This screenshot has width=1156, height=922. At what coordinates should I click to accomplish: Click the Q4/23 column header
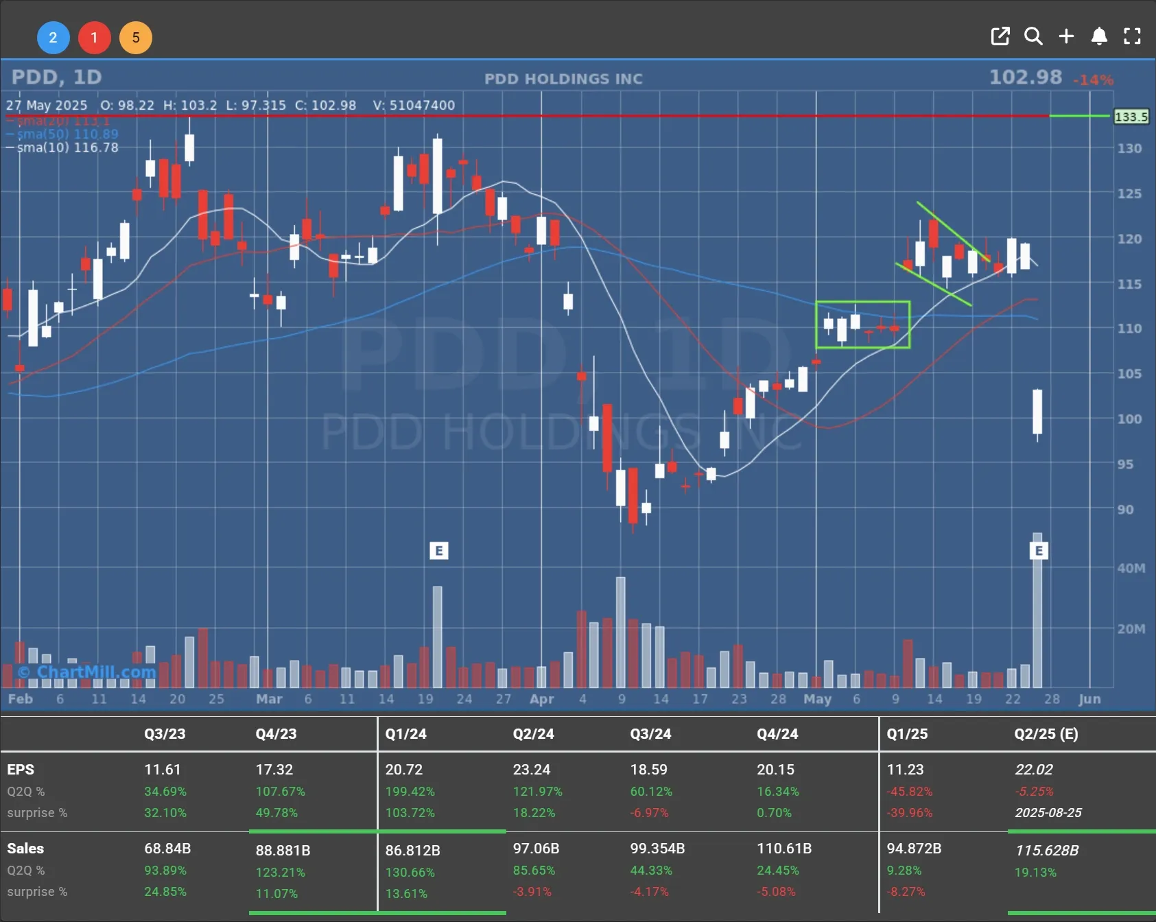(x=276, y=734)
